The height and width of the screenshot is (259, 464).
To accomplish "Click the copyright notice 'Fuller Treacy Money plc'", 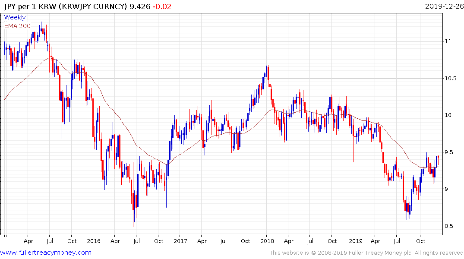I will 381,253.
